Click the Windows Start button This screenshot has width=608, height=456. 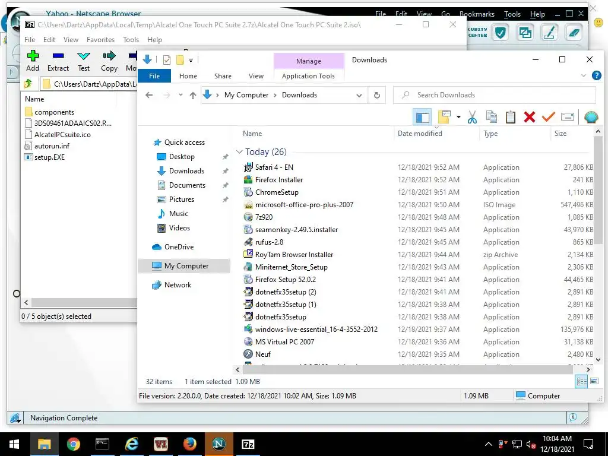coord(14,444)
